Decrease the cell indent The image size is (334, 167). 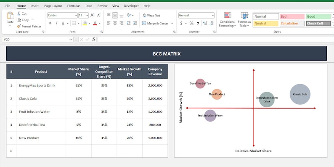pyautogui.click(x=129, y=23)
